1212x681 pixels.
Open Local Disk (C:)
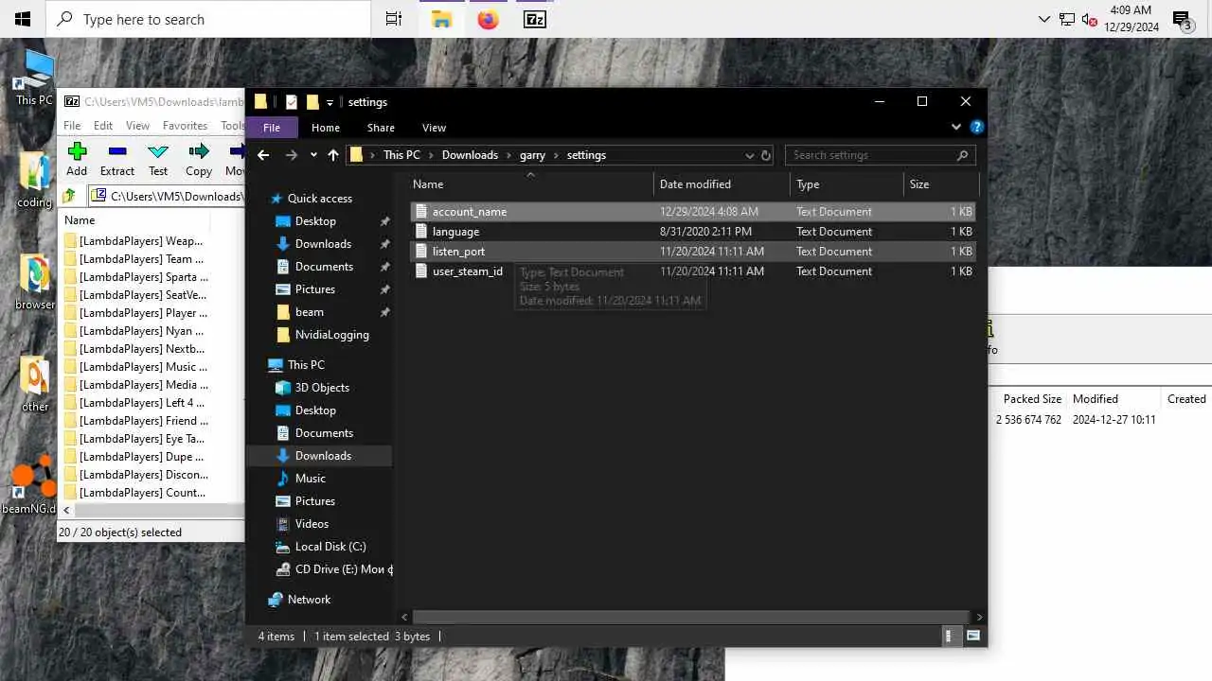(330, 547)
